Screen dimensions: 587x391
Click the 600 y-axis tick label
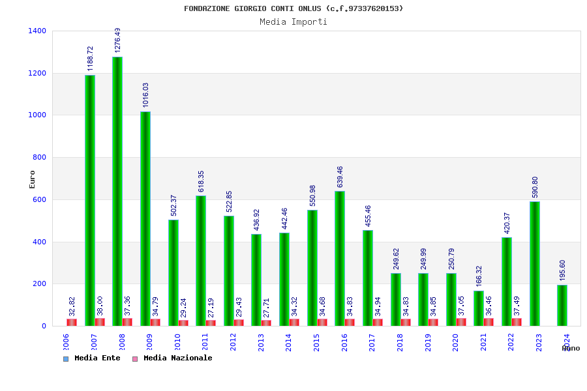[x=39, y=199]
